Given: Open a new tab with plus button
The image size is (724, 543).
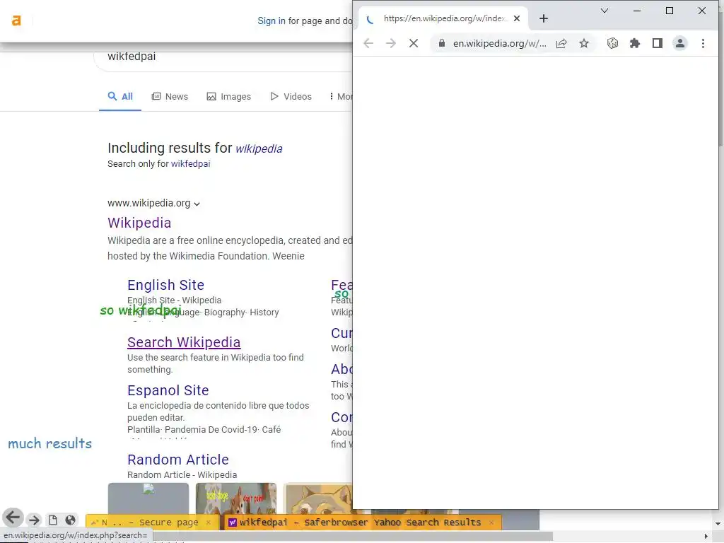Looking at the screenshot, I should click(544, 18).
